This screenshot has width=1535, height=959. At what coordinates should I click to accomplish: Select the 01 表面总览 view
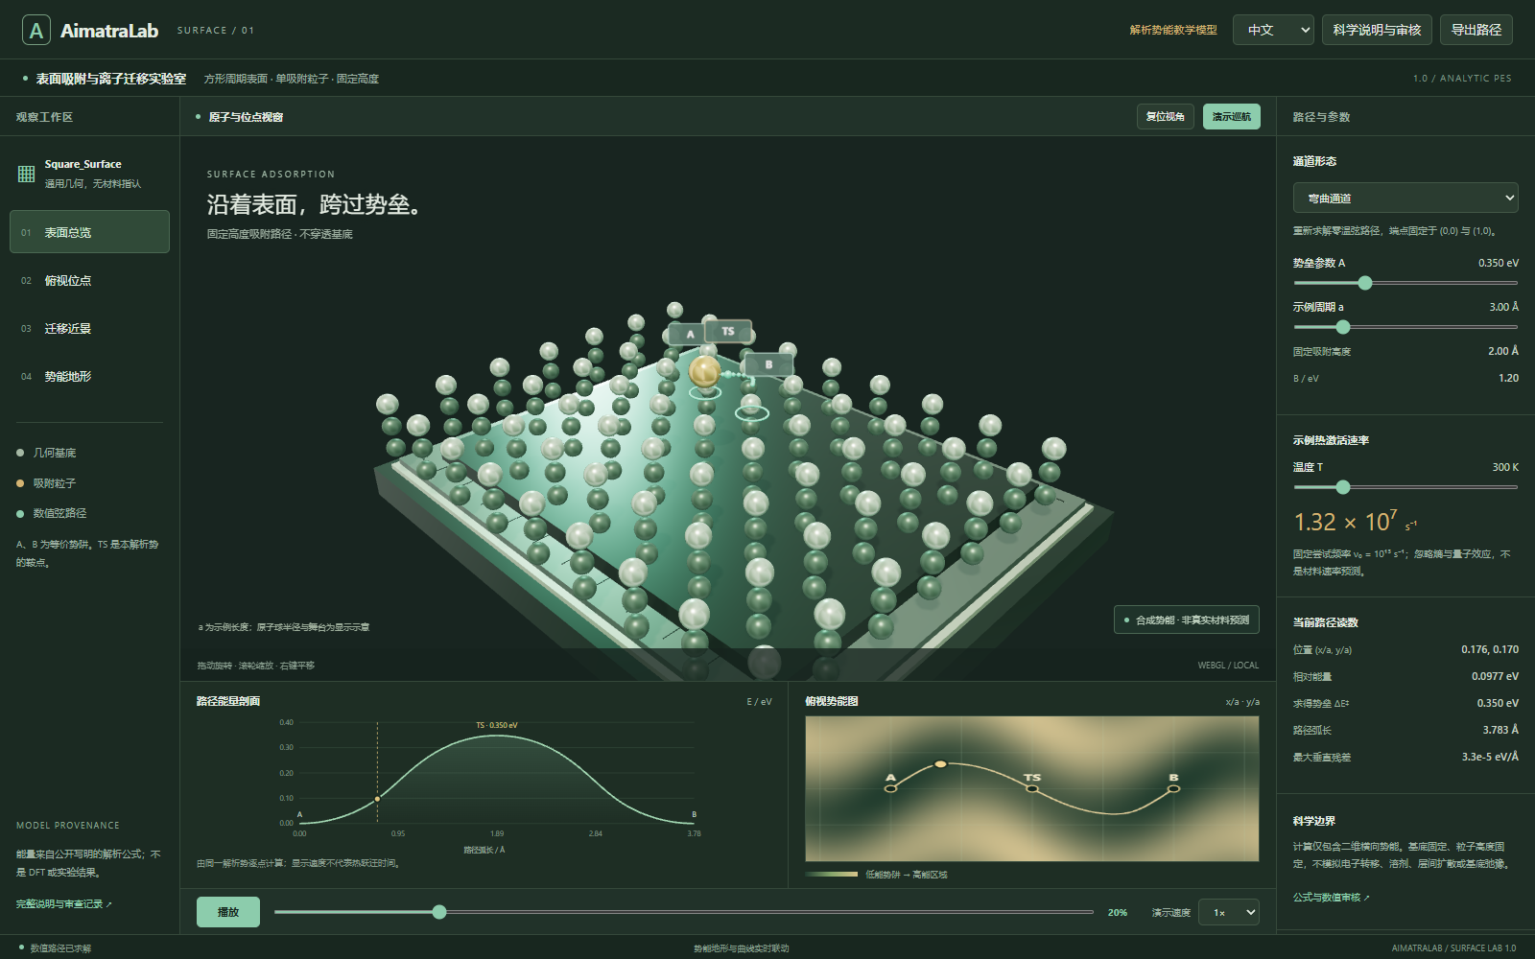[89, 232]
